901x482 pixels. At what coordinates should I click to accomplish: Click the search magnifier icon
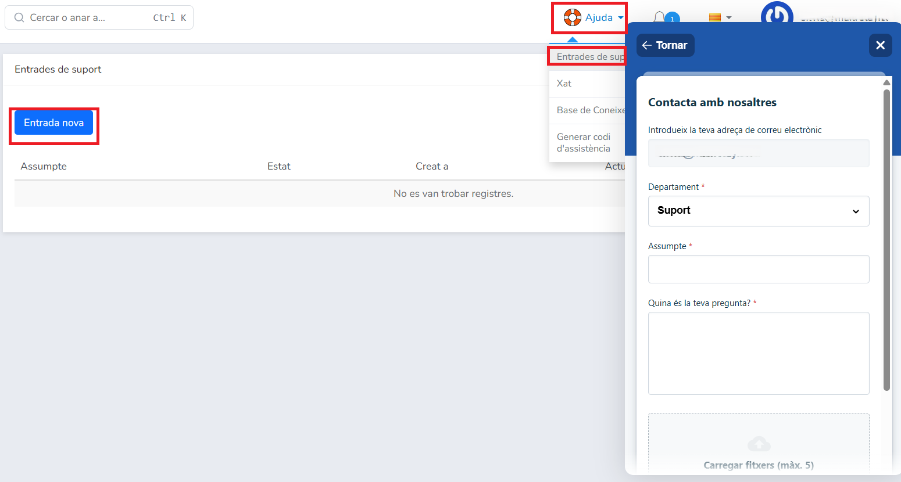(19, 17)
